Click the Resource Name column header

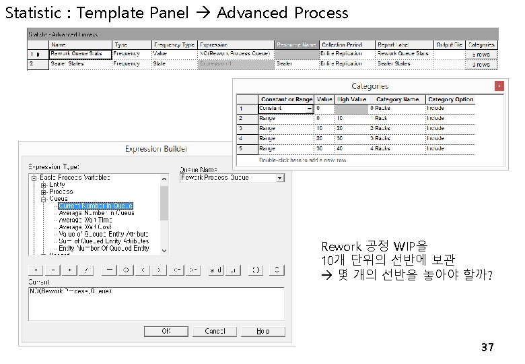click(297, 44)
